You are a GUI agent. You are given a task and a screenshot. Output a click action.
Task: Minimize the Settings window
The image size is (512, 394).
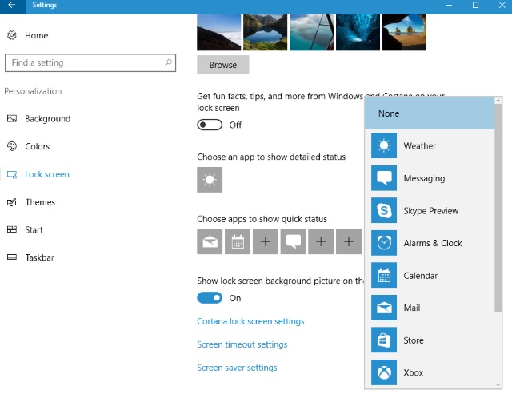tap(449, 6)
